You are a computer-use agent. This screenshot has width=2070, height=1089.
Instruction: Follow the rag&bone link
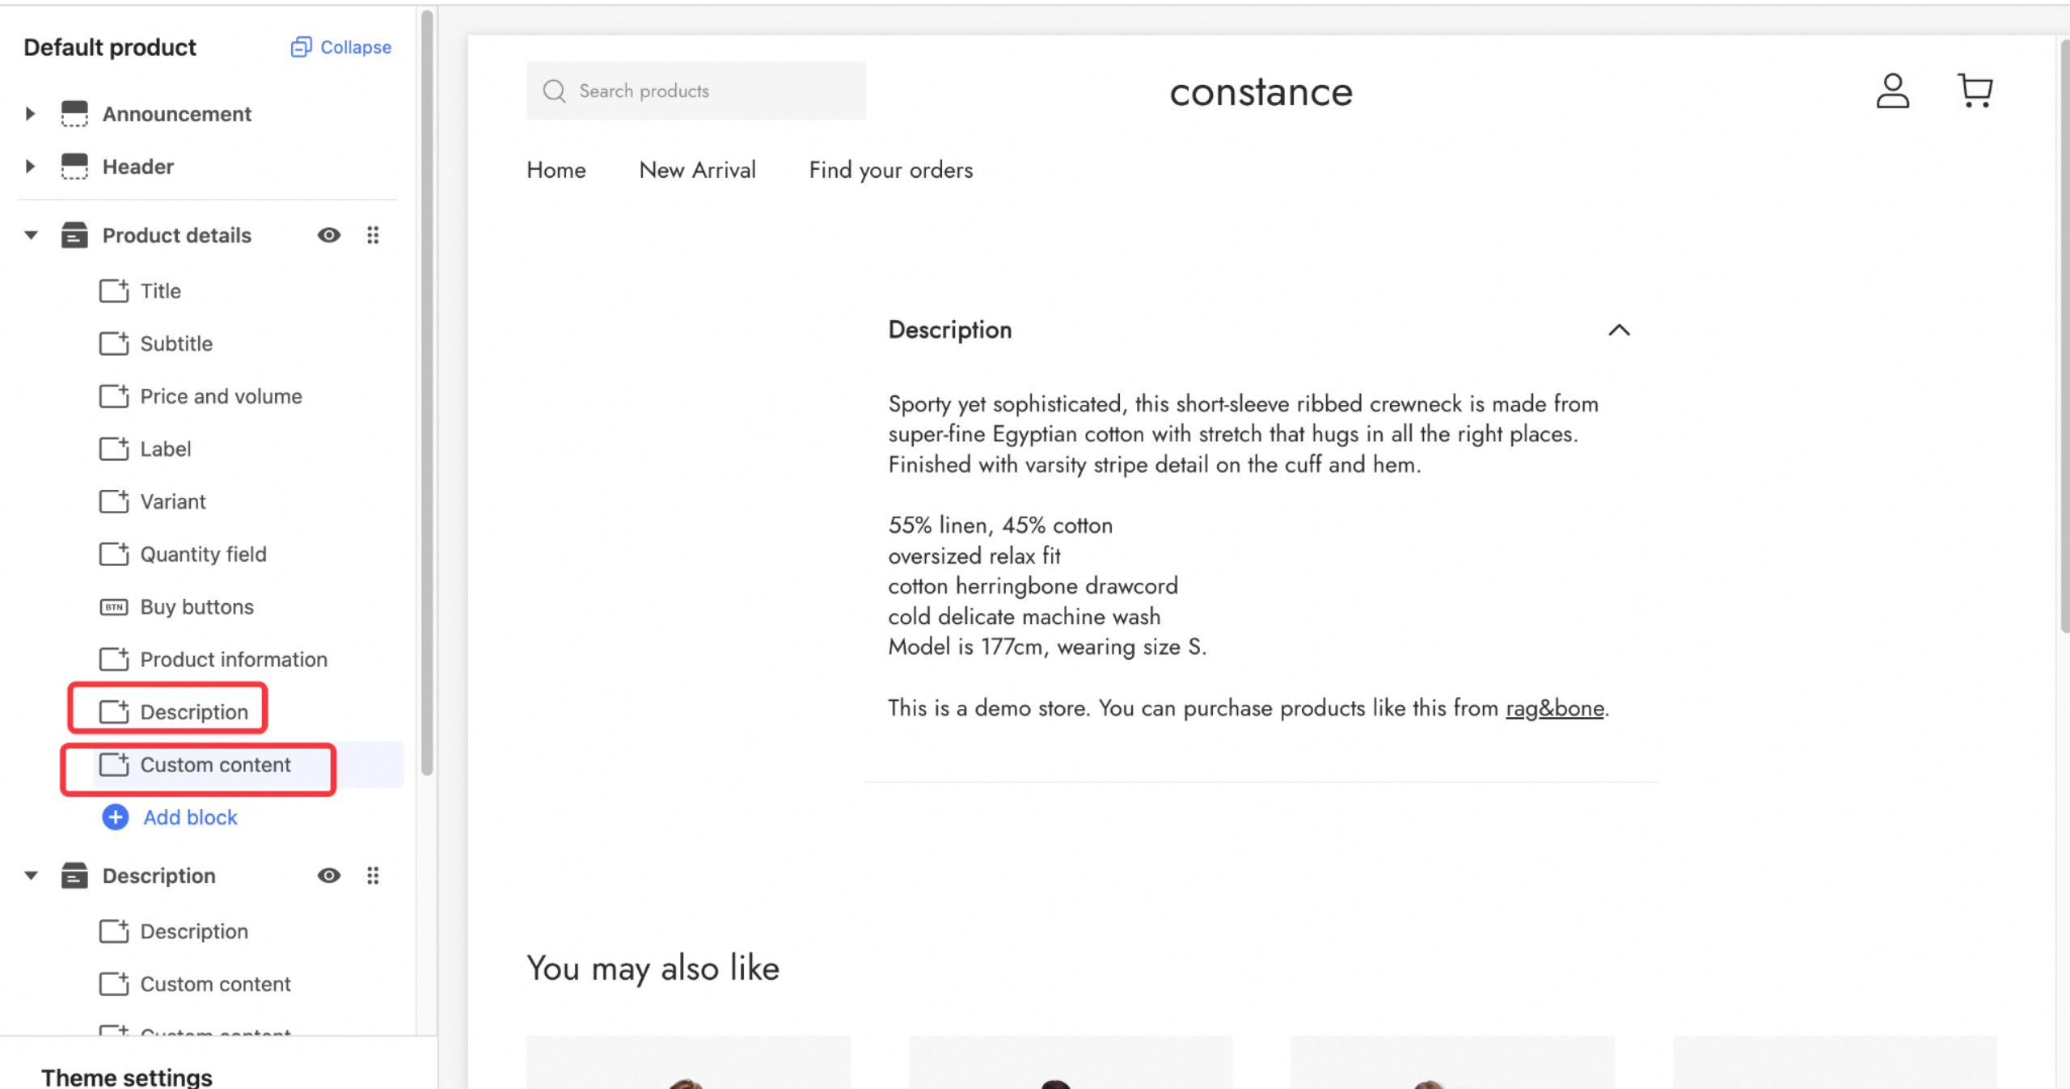(x=1554, y=708)
